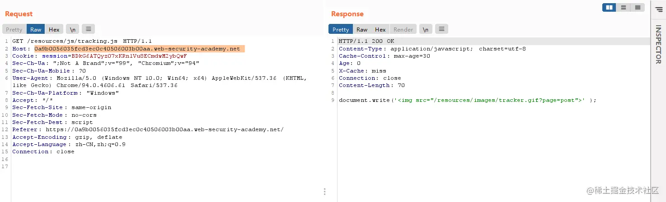Open the Request pane options menu icon
This screenshot has height=202, width=666.
click(x=88, y=29)
